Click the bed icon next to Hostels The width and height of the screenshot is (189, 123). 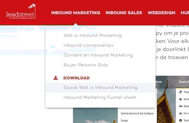[x=180, y=106]
